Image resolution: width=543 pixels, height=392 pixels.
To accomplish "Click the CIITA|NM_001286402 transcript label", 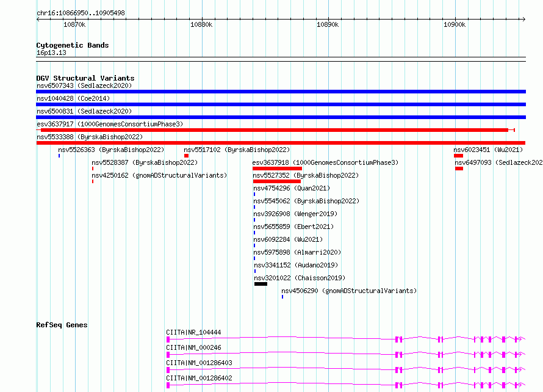I will pos(199,378).
